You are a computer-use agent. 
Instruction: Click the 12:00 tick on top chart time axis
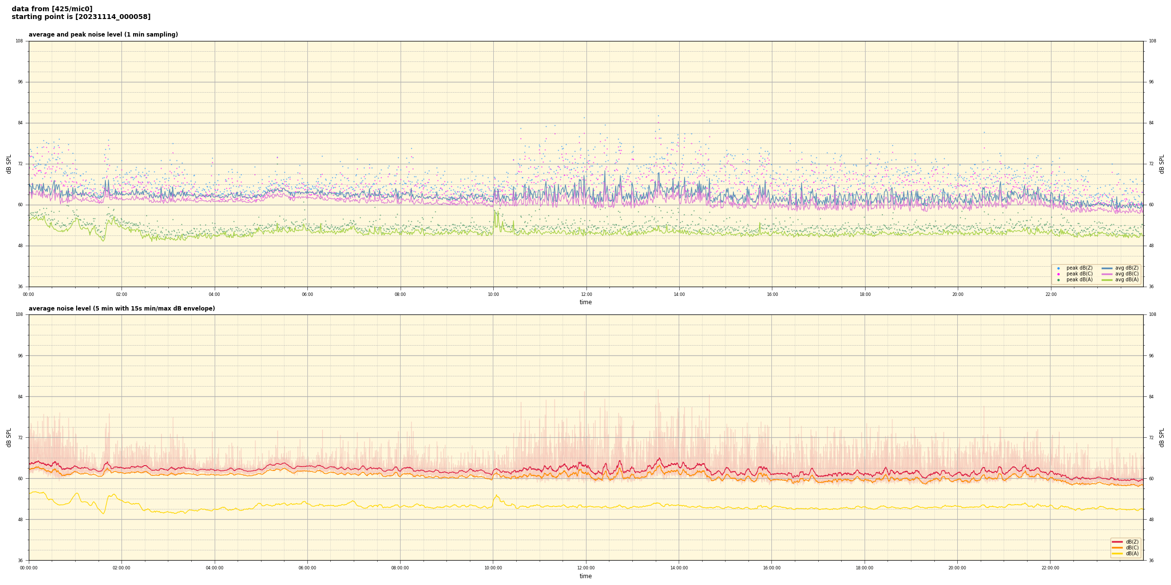(586, 294)
